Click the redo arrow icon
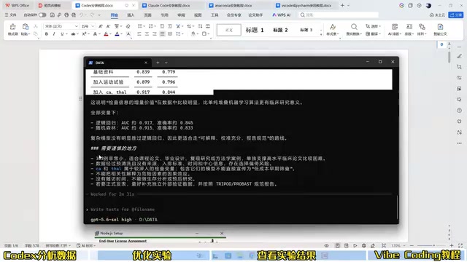Image resolution: width=467 pixels, height=262 pixels. click(x=92, y=15)
